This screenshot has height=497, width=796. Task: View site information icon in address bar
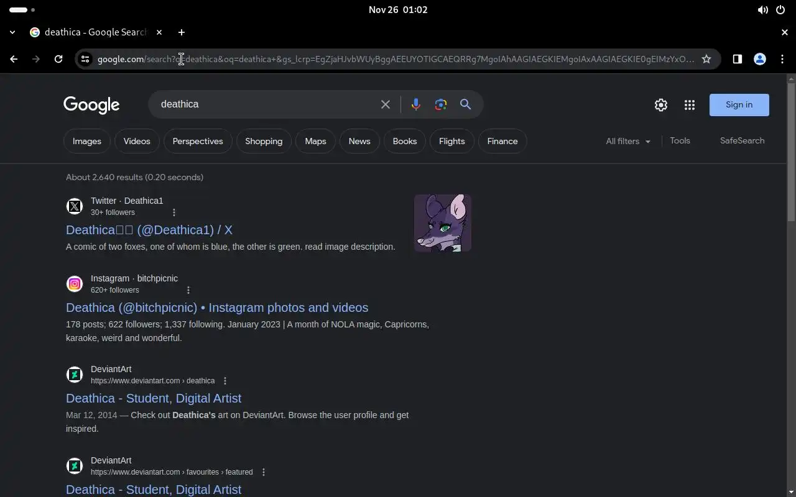pos(85,59)
